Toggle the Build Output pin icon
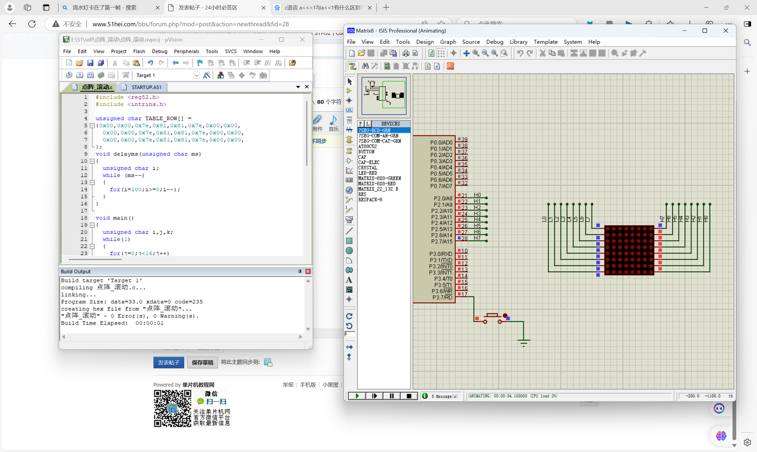Screen dimensions: 757x452 click(x=300, y=271)
